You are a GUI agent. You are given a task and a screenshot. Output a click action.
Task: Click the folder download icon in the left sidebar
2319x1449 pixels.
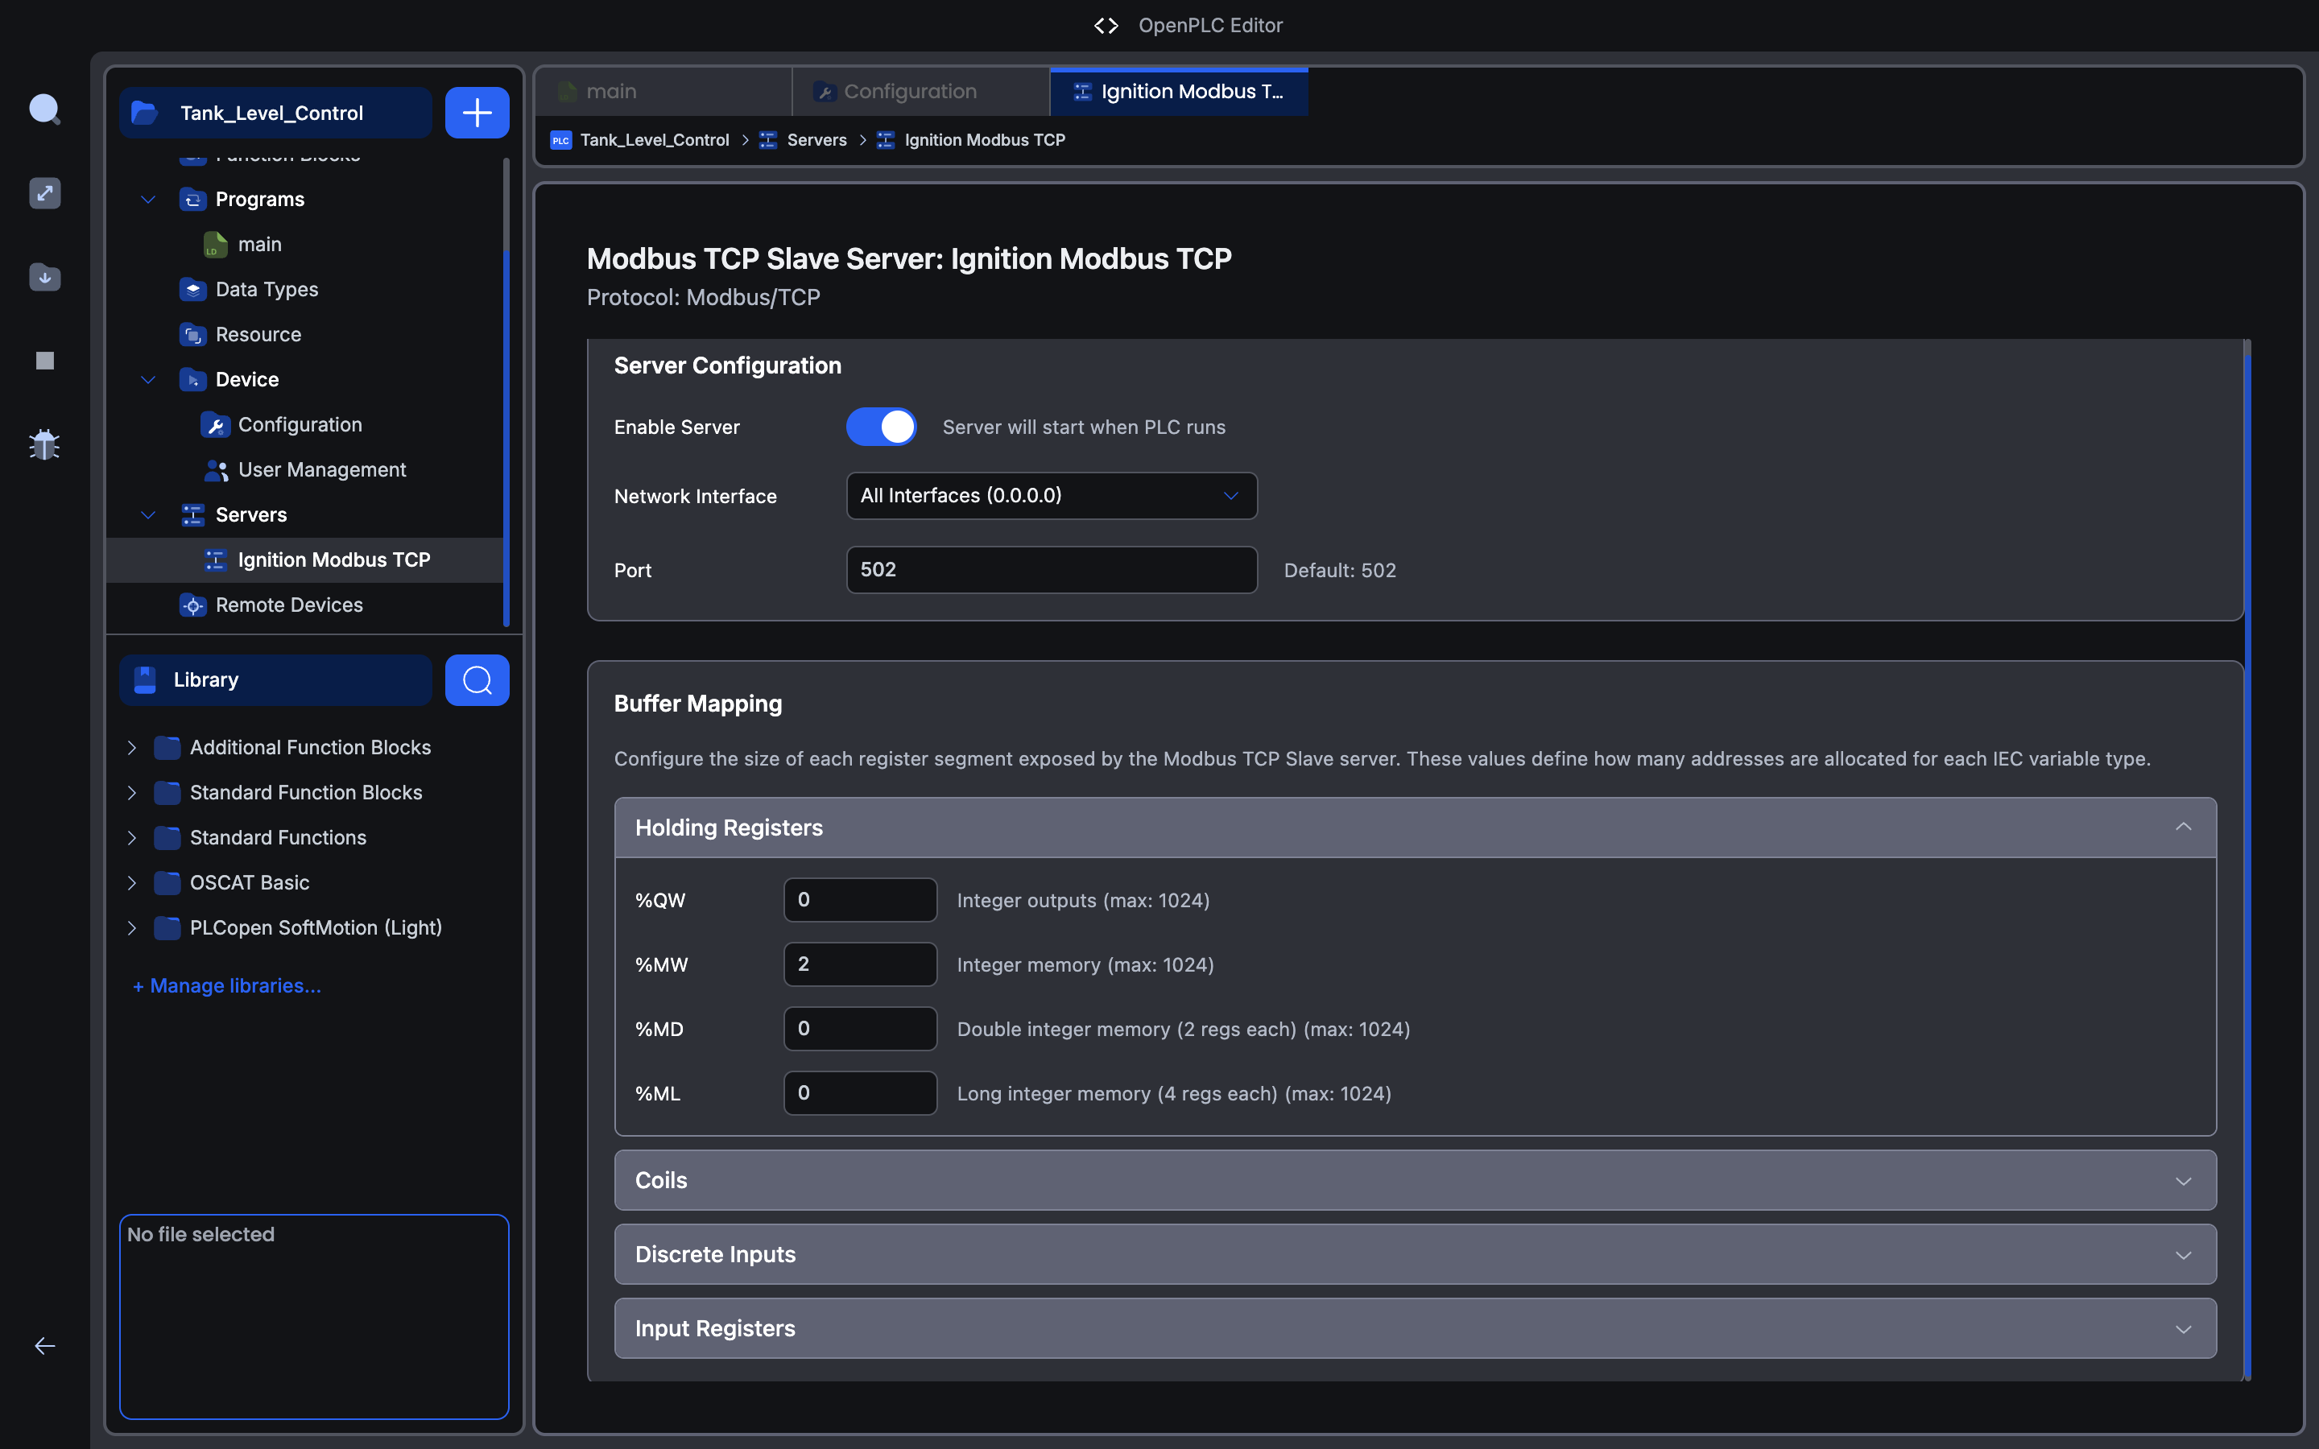(45, 277)
